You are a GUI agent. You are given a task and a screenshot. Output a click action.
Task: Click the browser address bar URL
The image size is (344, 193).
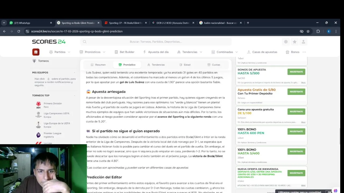(77, 31)
